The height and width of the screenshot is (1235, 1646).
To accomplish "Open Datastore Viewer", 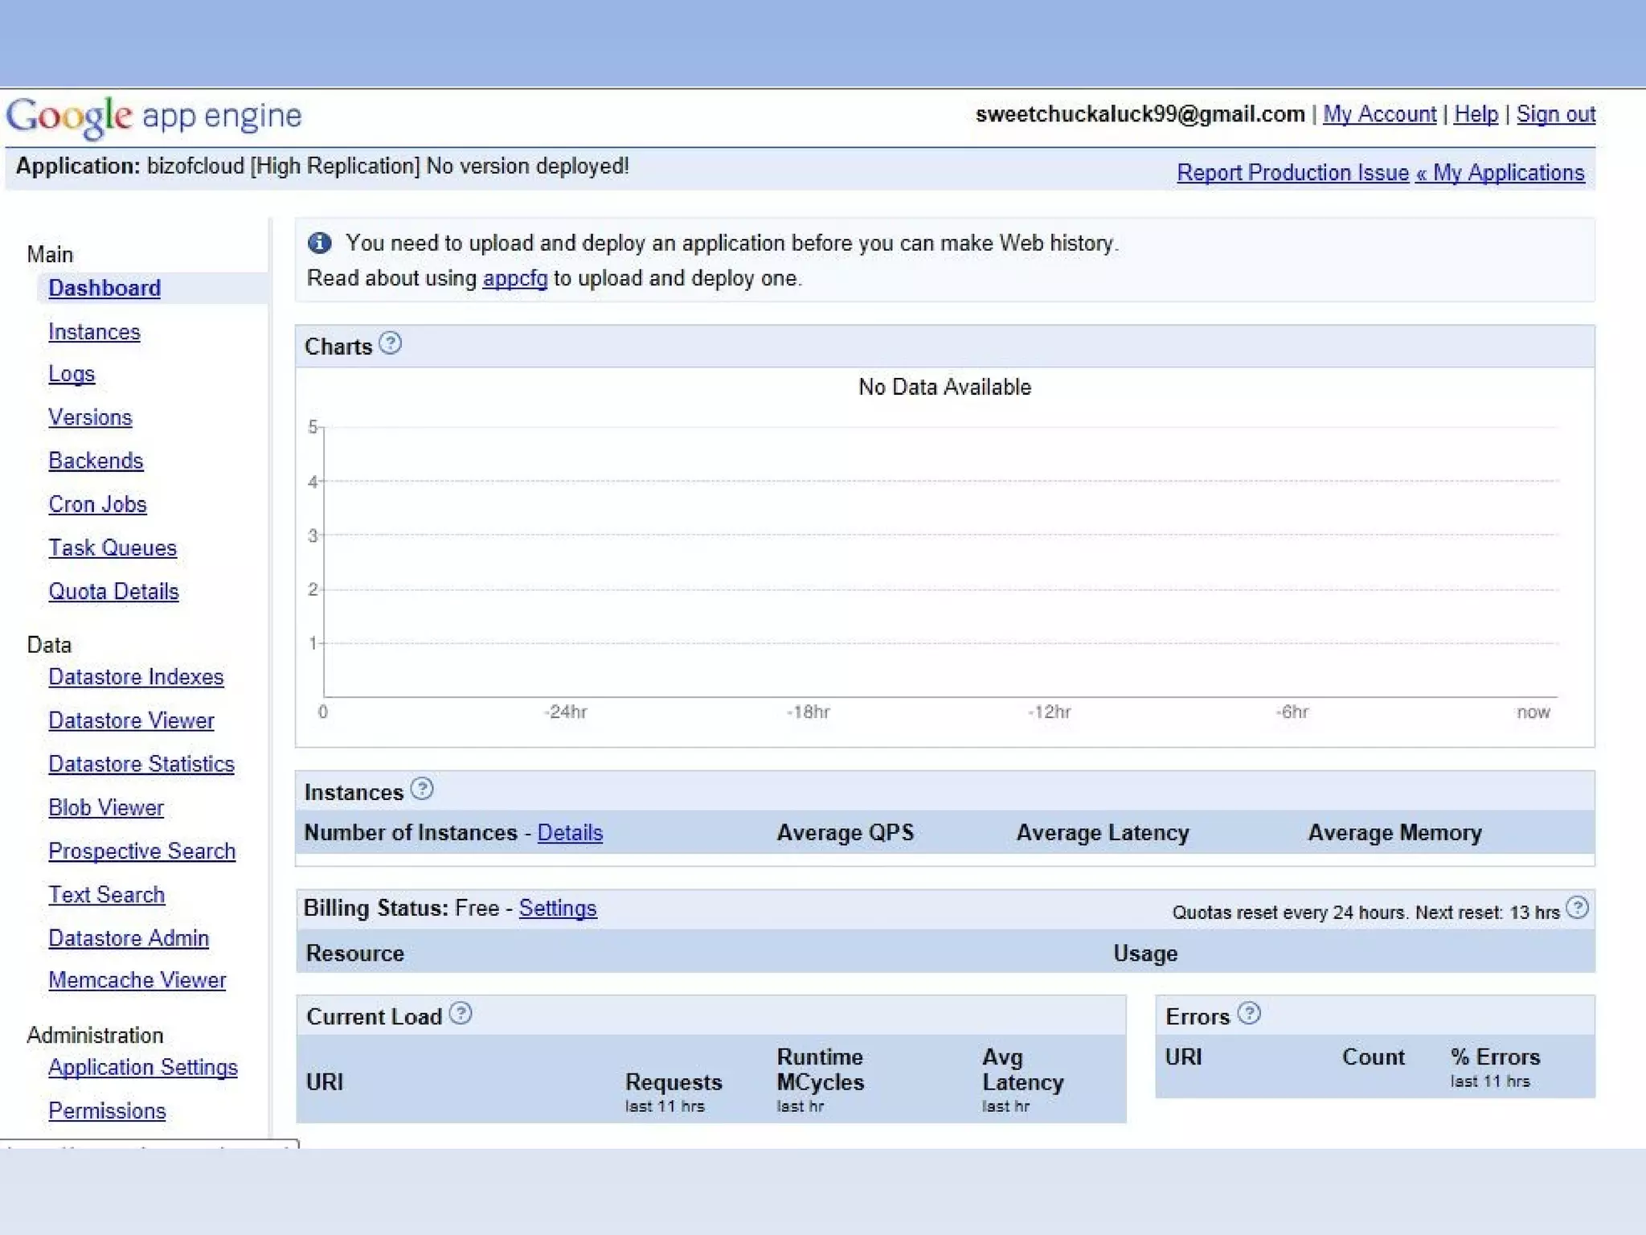I will click(131, 721).
